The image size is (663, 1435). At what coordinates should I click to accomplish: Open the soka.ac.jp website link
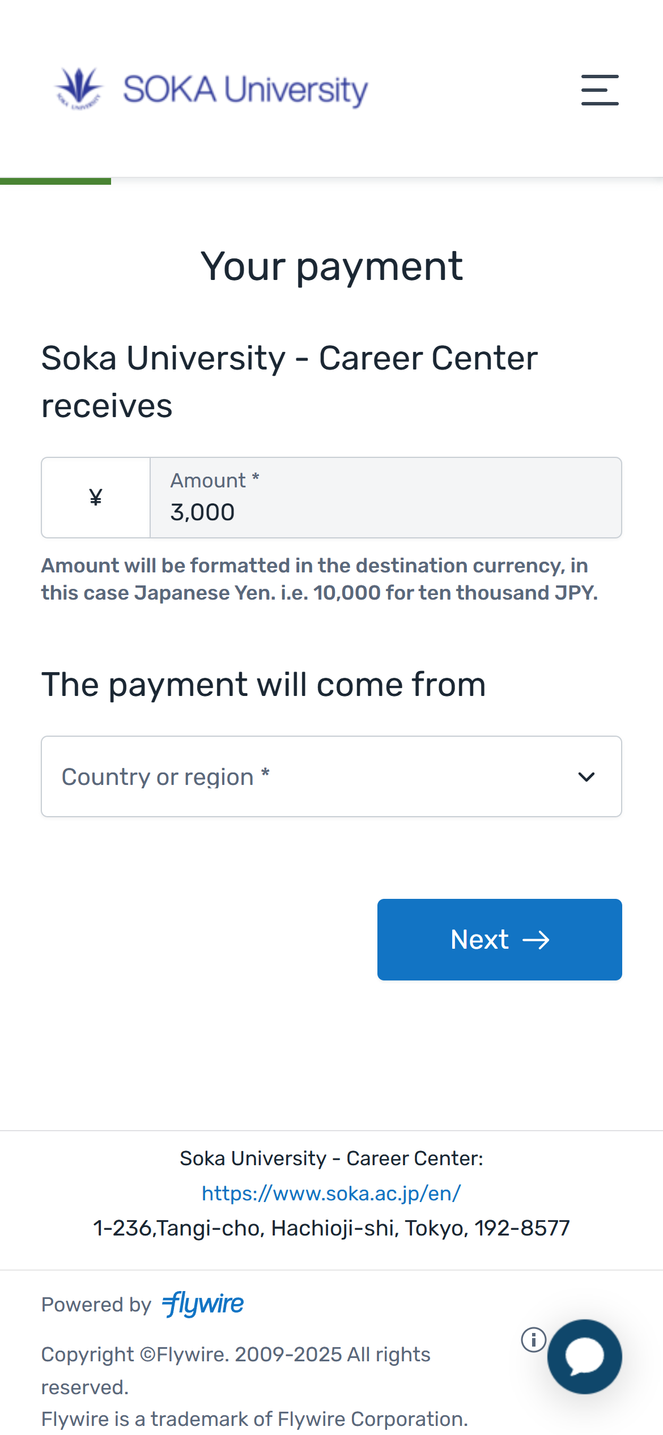[331, 1193]
